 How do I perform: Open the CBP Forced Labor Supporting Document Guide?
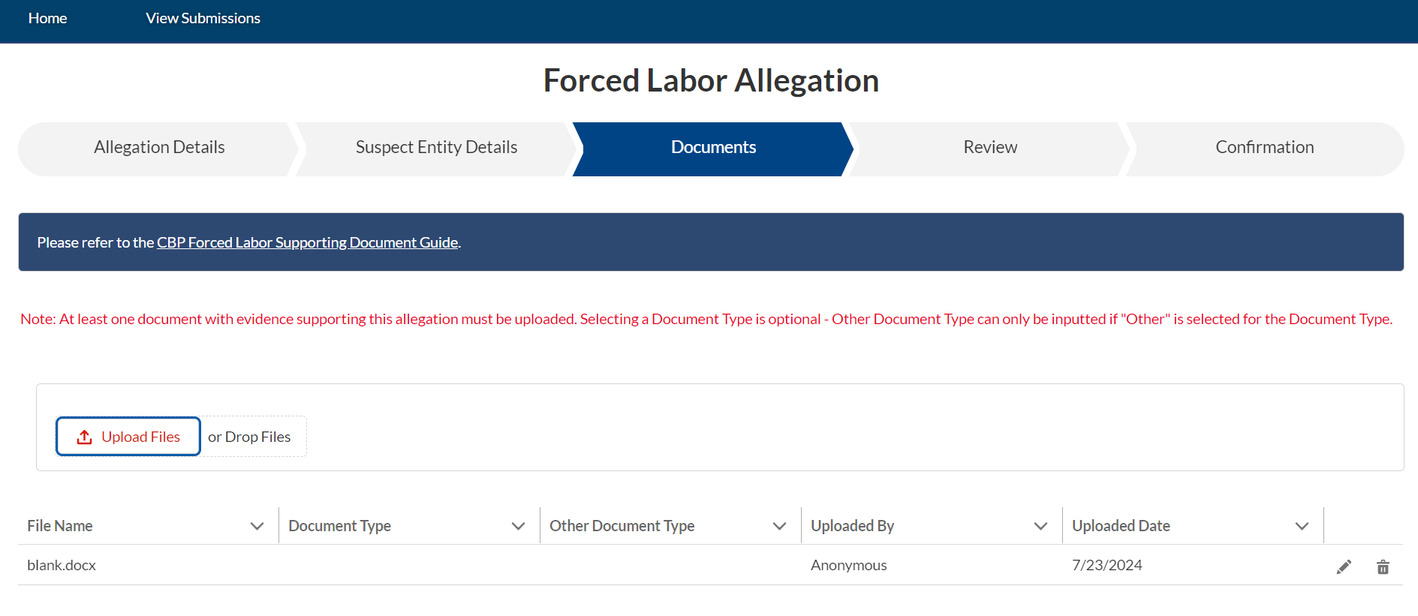(307, 242)
